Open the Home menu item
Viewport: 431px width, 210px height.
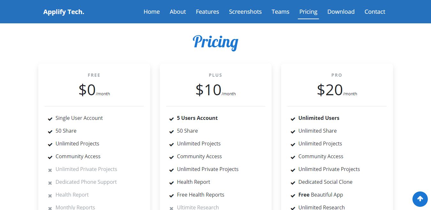(x=151, y=12)
